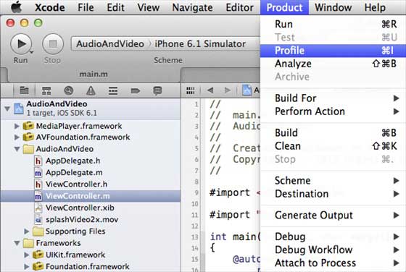Select iPhone 6.1 Simulator destination
Image resolution: width=406 pixels, height=272 pixels.
coord(200,43)
